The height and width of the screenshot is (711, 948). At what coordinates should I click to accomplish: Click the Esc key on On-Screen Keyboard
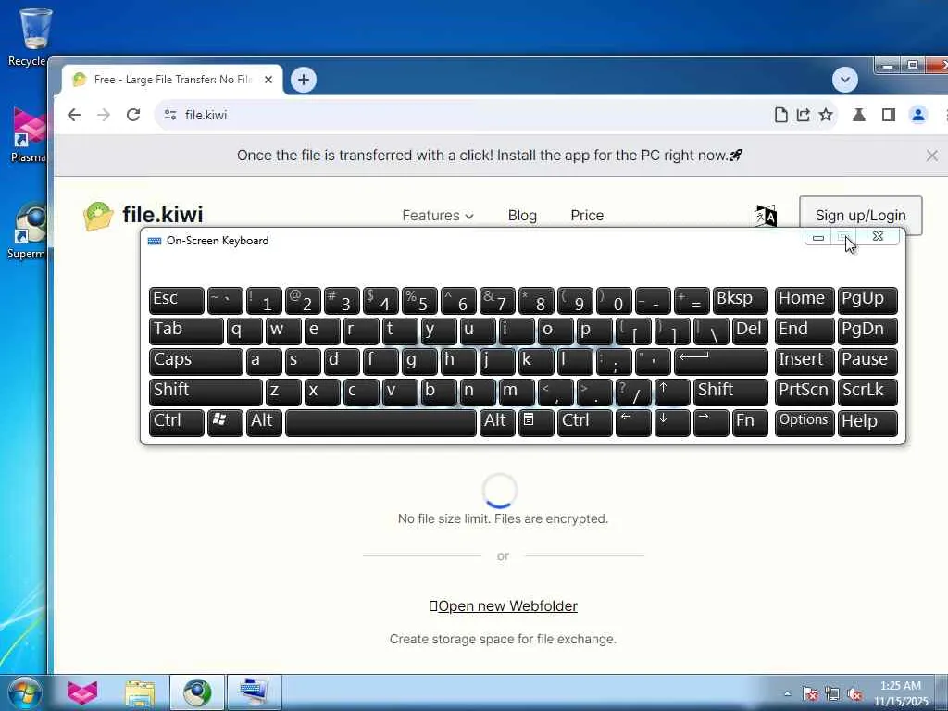(x=177, y=301)
